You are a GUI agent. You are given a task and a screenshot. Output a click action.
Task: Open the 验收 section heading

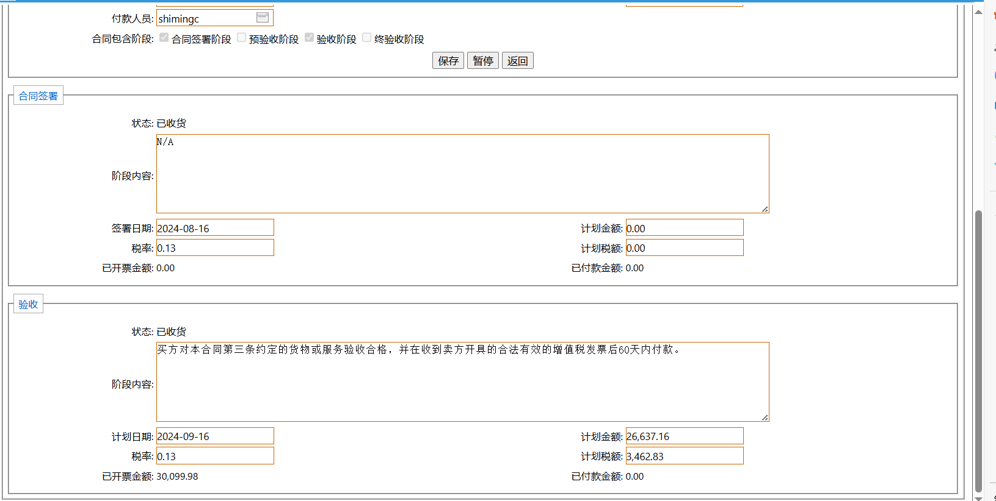[28, 304]
